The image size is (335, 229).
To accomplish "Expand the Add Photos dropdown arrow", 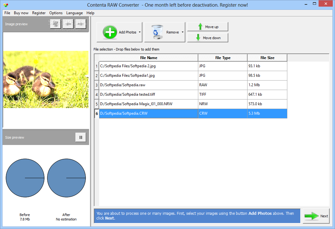I will point(140,32).
